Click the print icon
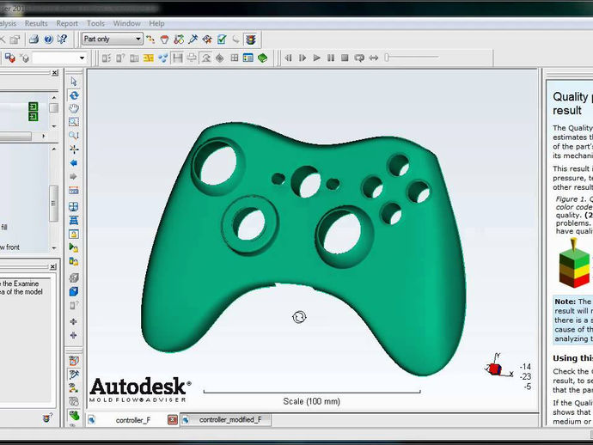Viewport: 593px width, 445px height. click(x=34, y=39)
